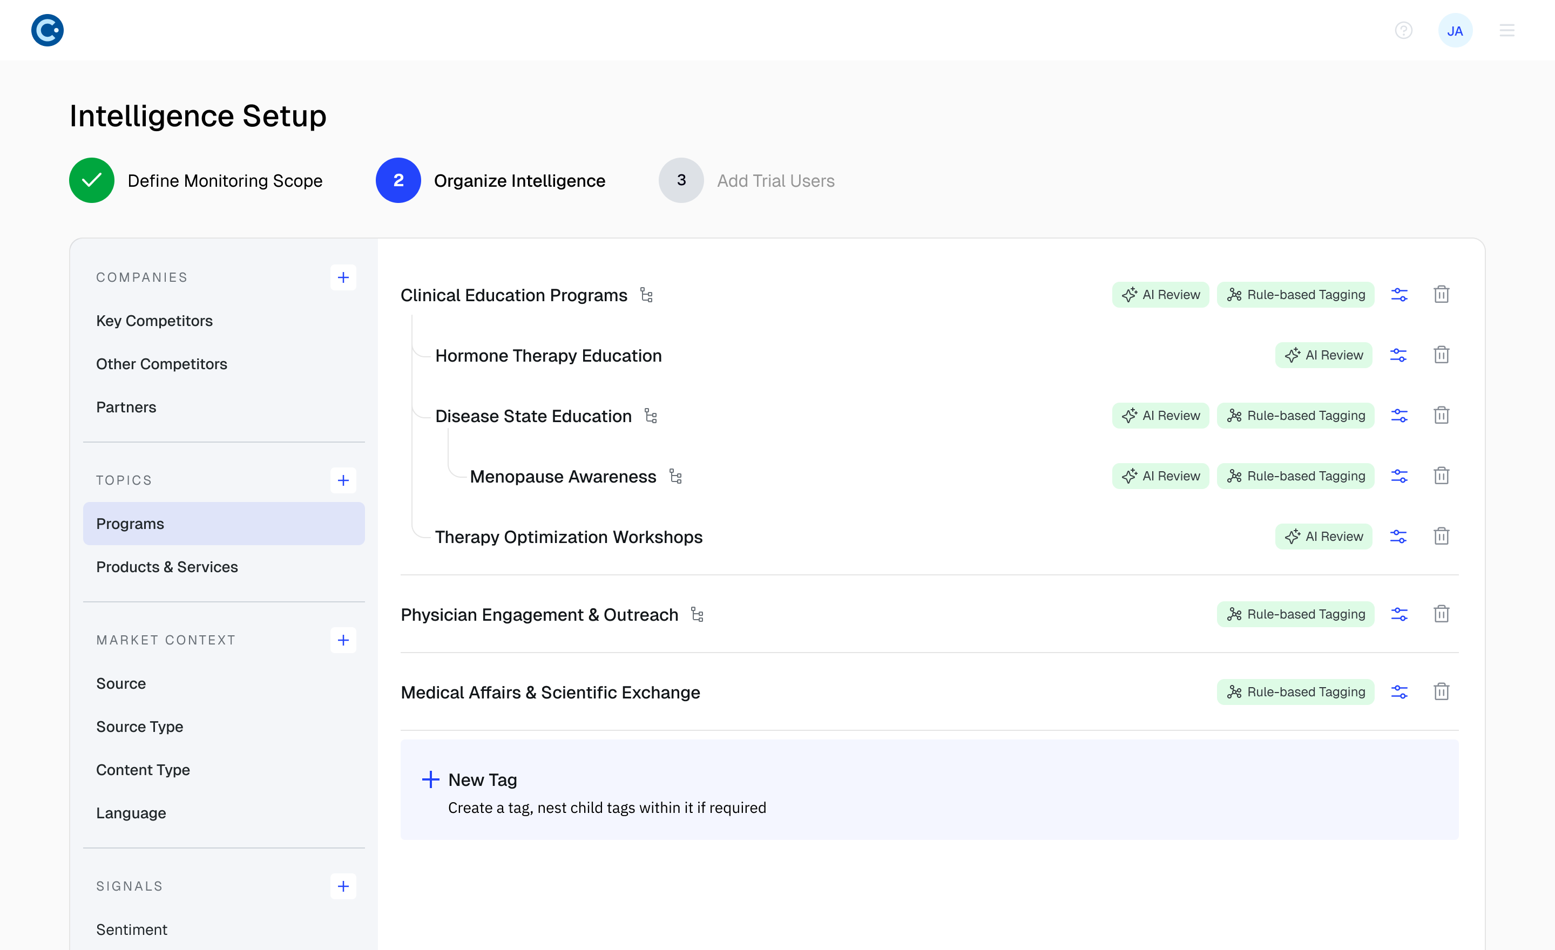Select Disease State Education tag name

(x=533, y=417)
